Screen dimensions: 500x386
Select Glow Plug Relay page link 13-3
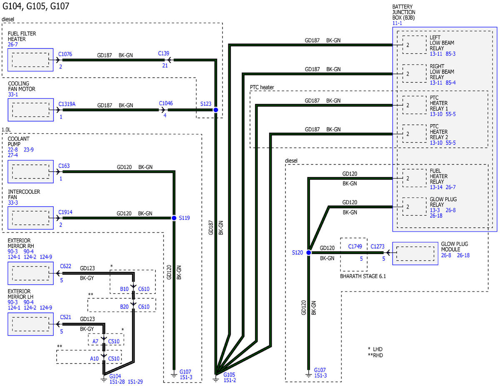click(435, 210)
